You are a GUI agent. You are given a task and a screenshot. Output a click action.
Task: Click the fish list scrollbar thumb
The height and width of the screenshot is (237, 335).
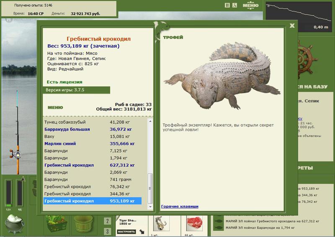pyautogui.click(x=150, y=189)
